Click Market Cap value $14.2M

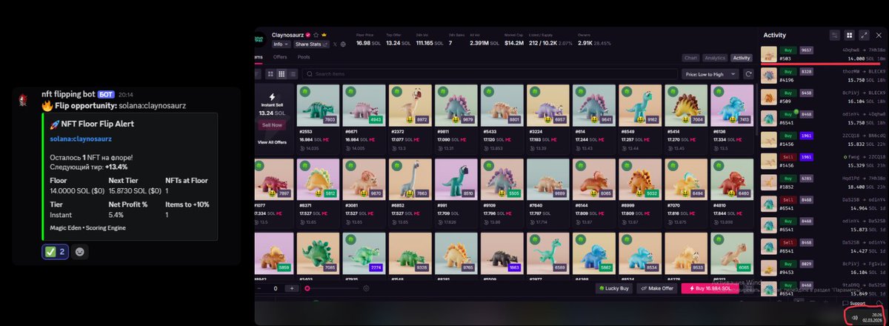point(514,43)
